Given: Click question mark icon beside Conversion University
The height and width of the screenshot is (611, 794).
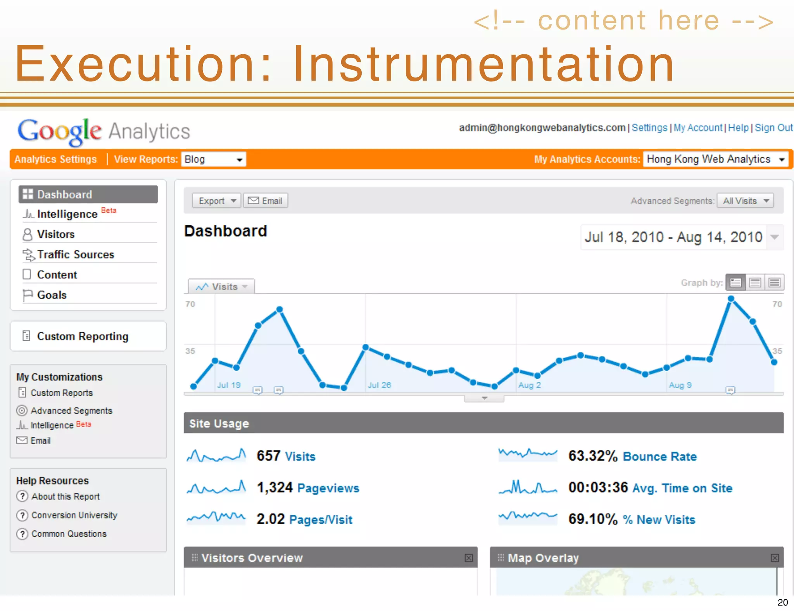Looking at the screenshot, I should click(22, 515).
